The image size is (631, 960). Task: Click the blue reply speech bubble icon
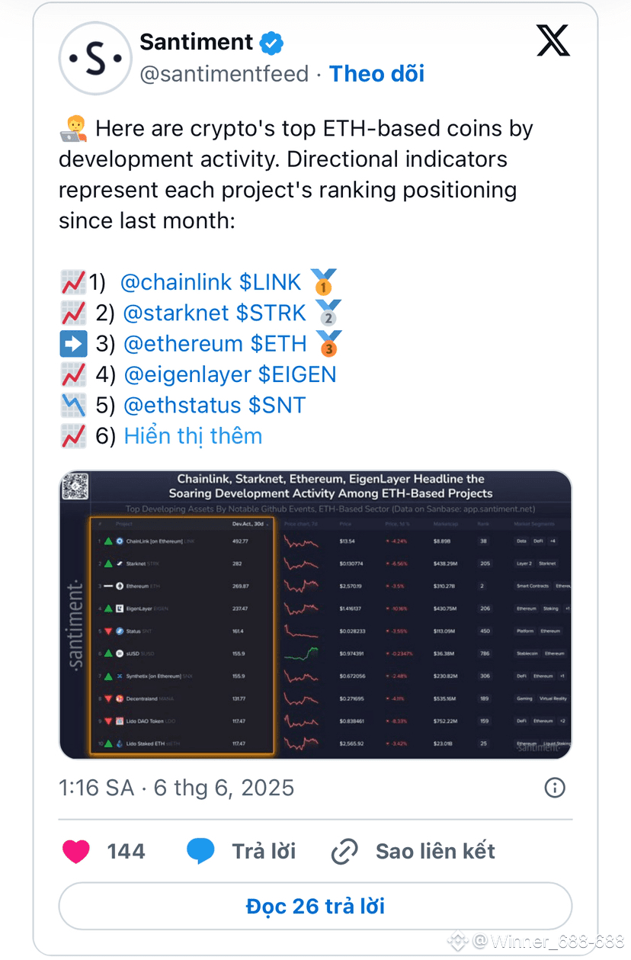200,850
